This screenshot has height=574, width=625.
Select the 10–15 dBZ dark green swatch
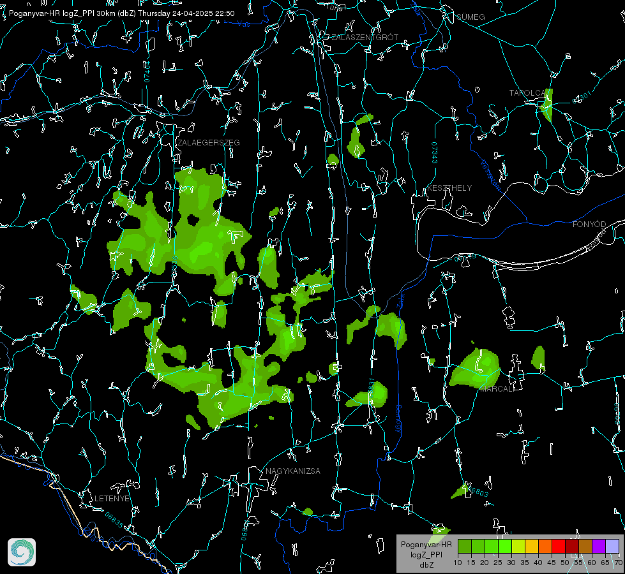[x=465, y=546]
